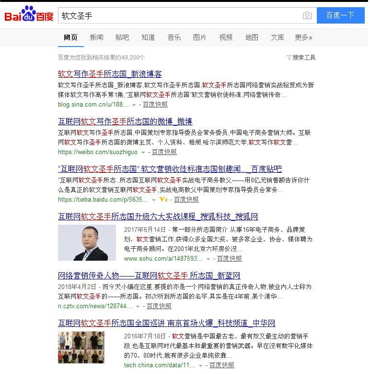The height and width of the screenshot is (374, 370).
Task: Open the 搜狐科技 result 升级六大实战课程
Action: point(158,217)
